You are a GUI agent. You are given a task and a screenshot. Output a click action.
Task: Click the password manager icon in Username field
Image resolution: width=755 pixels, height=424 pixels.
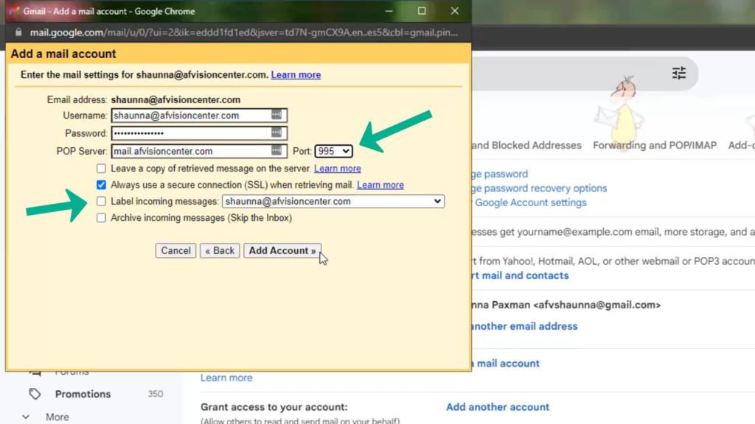(x=276, y=115)
